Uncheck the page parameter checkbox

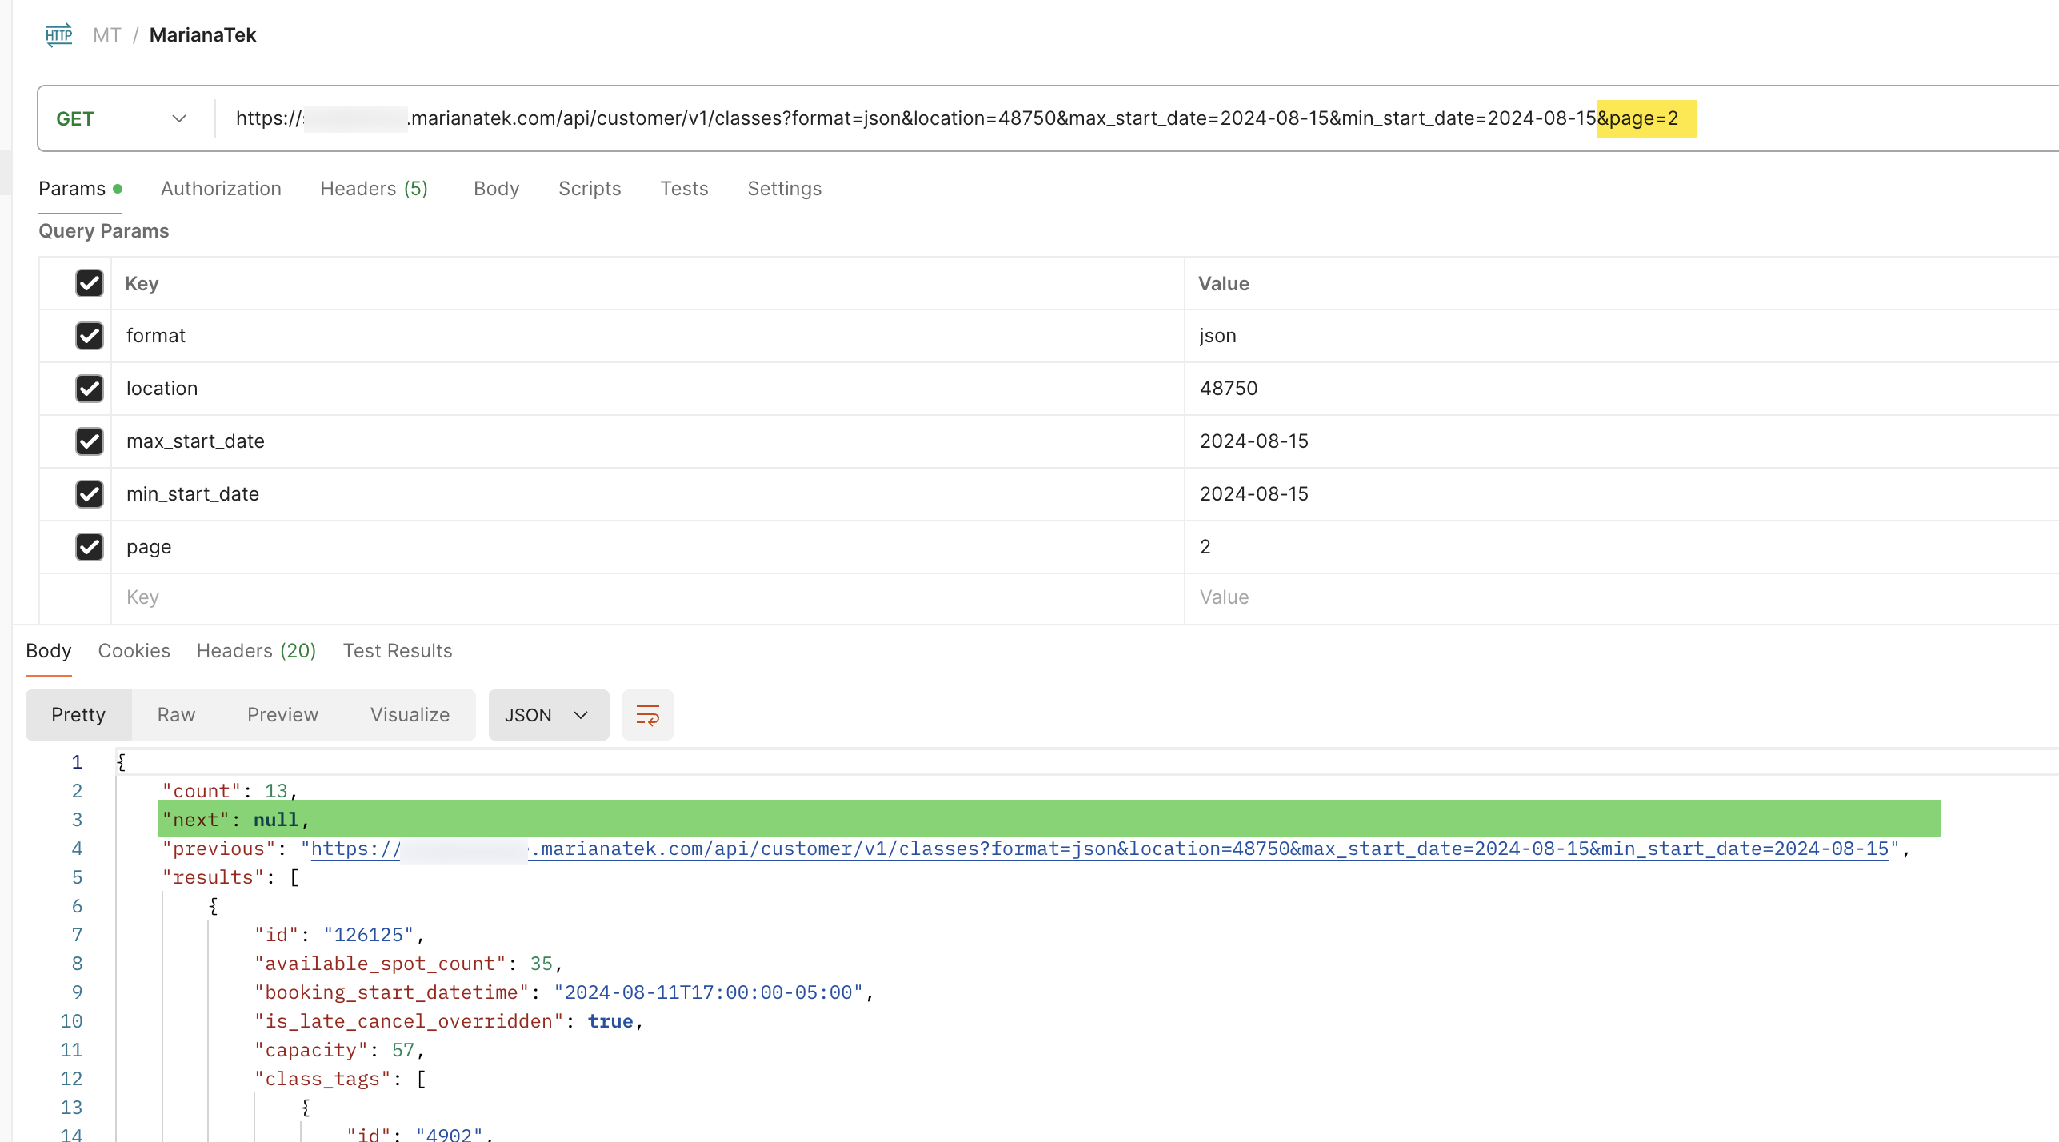[x=90, y=547]
